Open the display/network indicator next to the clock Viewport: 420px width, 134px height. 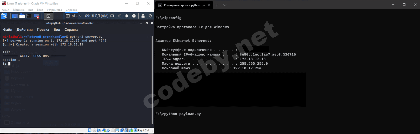(112, 16)
